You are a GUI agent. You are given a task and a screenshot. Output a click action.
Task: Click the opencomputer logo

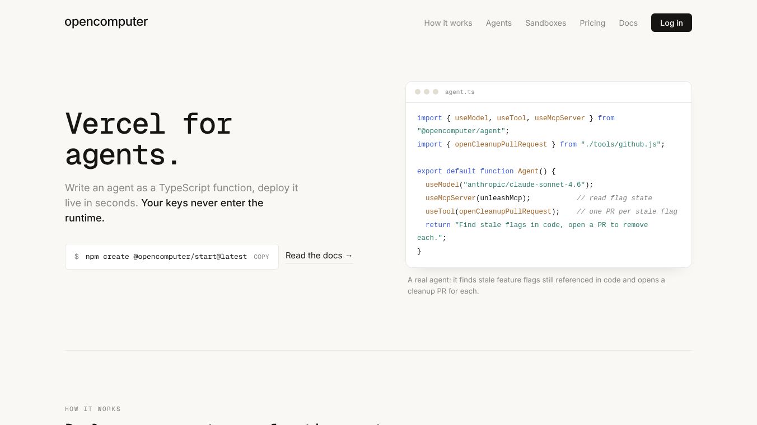point(106,22)
